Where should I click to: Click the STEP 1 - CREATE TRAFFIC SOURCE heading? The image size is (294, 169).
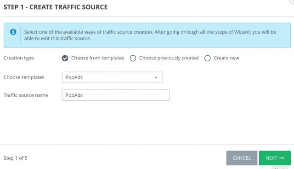[56, 7]
